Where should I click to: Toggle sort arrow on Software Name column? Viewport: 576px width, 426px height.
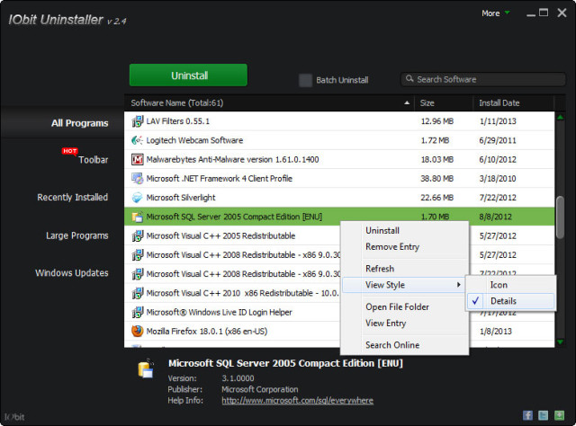click(407, 103)
